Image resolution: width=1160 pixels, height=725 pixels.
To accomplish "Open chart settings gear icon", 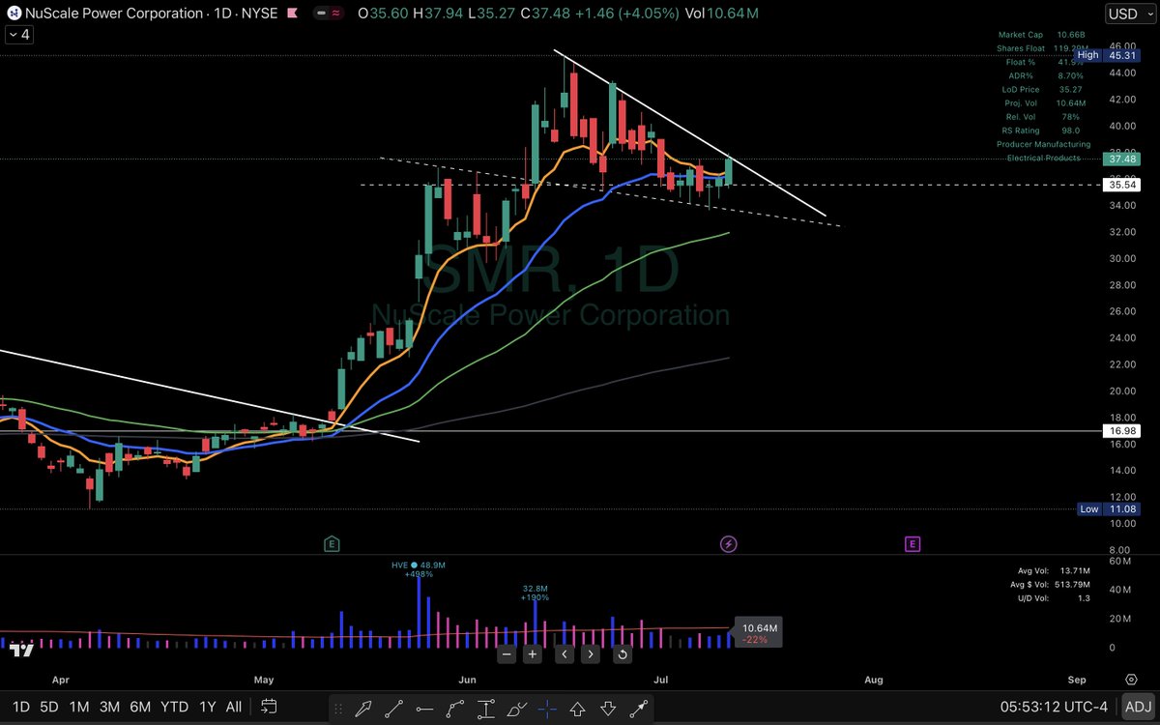I will (1131, 680).
